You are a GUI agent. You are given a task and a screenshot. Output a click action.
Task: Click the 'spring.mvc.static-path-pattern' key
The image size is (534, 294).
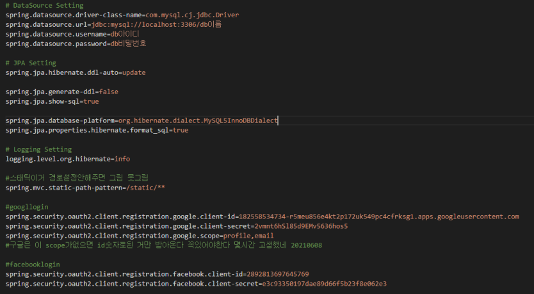tap(64, 188)
